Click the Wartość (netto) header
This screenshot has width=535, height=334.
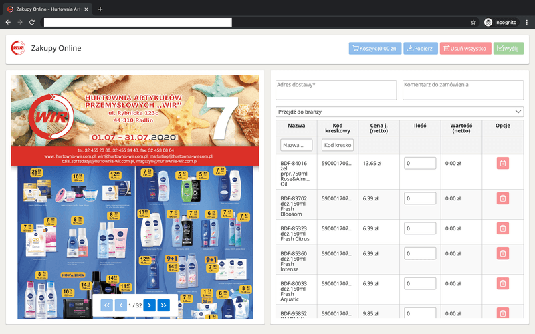[461, 128]
